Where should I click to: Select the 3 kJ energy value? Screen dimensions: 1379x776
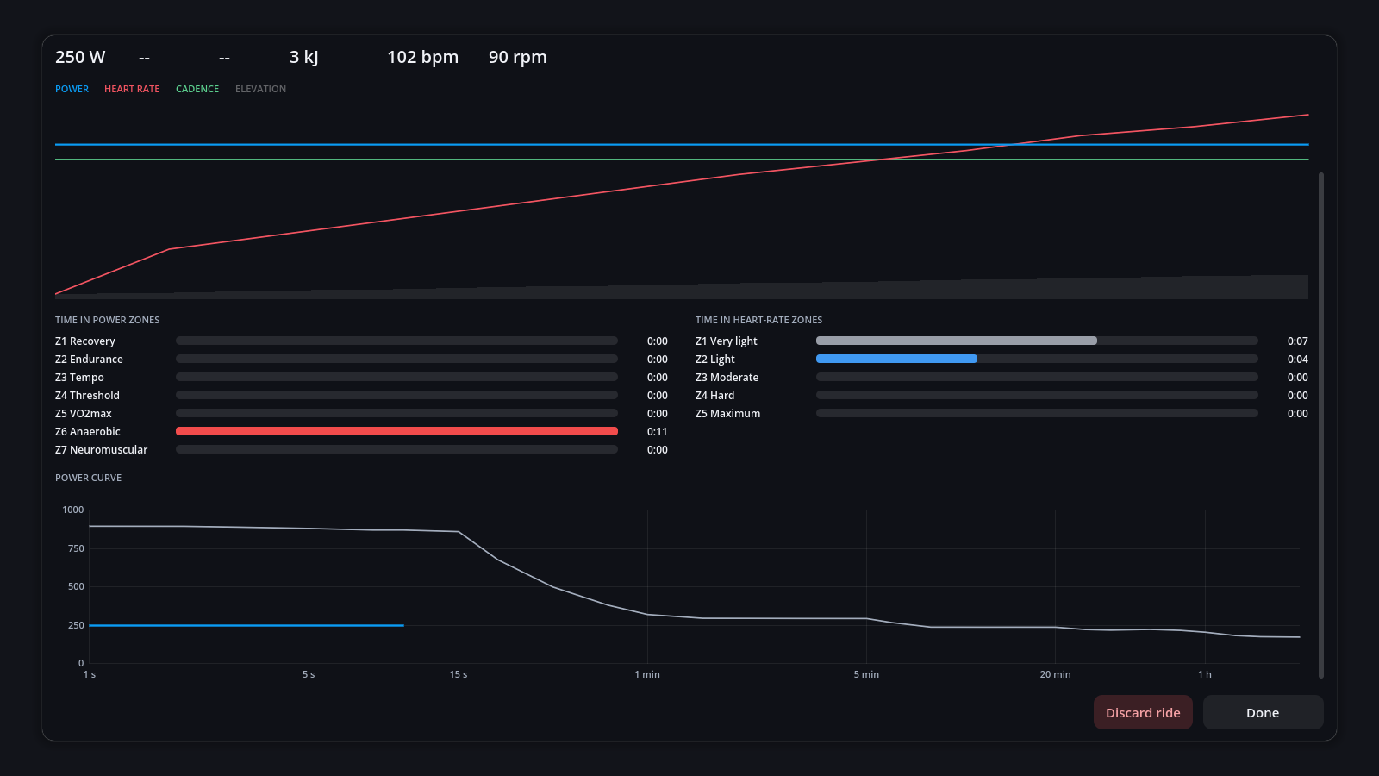pyautogui.click(x=303, y=57)
